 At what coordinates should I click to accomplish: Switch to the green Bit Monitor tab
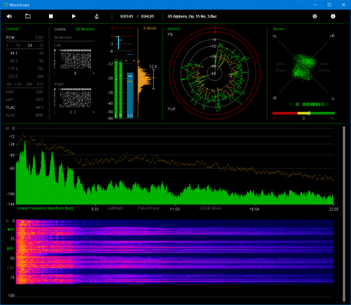point(85,29)
